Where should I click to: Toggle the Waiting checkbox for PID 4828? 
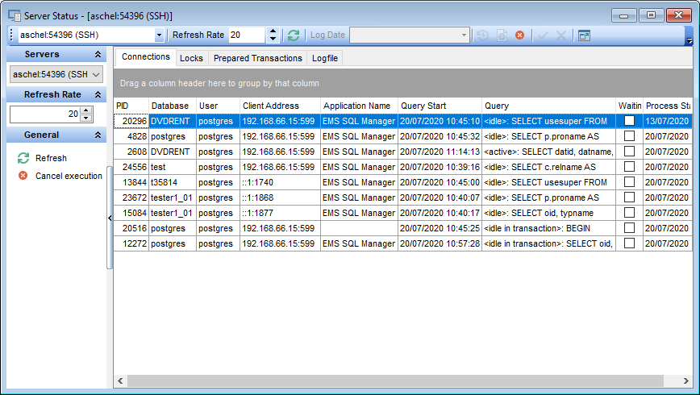pyautogui.click(x=629, y=135)
